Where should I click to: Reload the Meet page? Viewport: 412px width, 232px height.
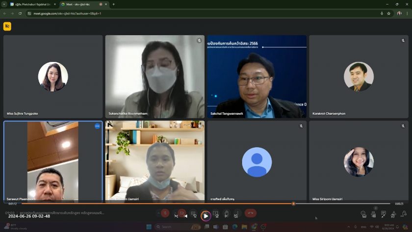(x=20, y=13)
